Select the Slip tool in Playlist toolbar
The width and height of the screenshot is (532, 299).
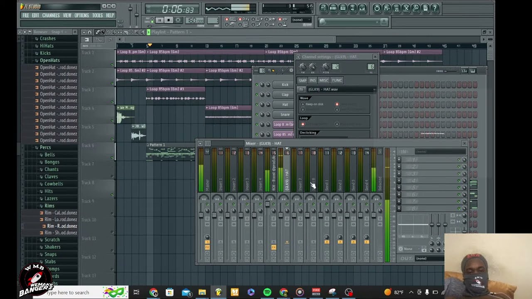tap(120, 32)
